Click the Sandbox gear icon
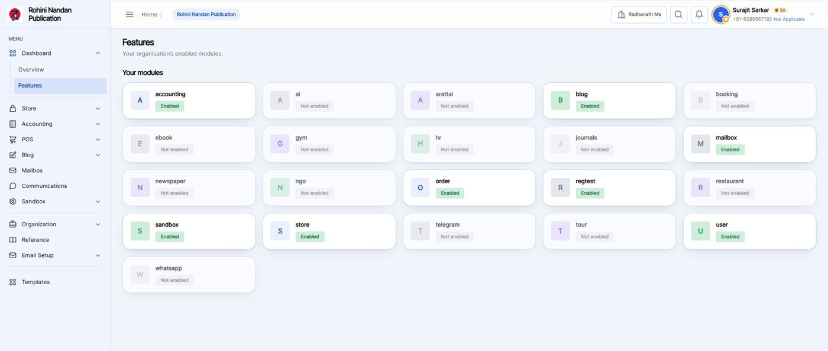The width and height of the screenshot is (828, 351). click(13, 201)
